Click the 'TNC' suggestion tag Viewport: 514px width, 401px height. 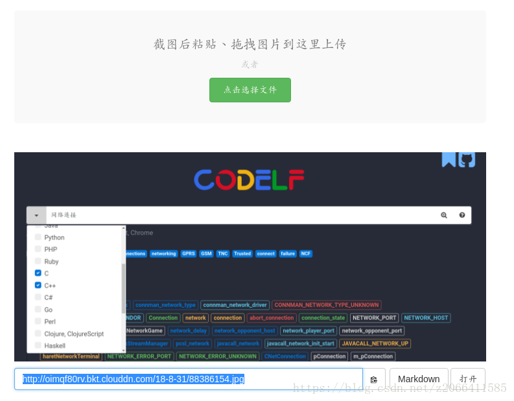coord(223,253)
